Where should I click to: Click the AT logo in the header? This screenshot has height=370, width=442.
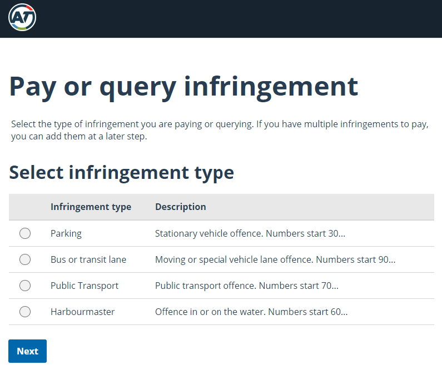[22, 17]
